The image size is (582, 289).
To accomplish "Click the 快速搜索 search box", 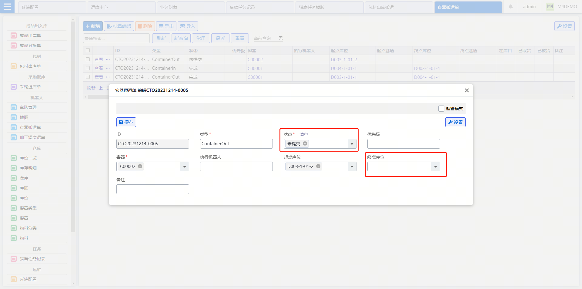I will 116,38.
